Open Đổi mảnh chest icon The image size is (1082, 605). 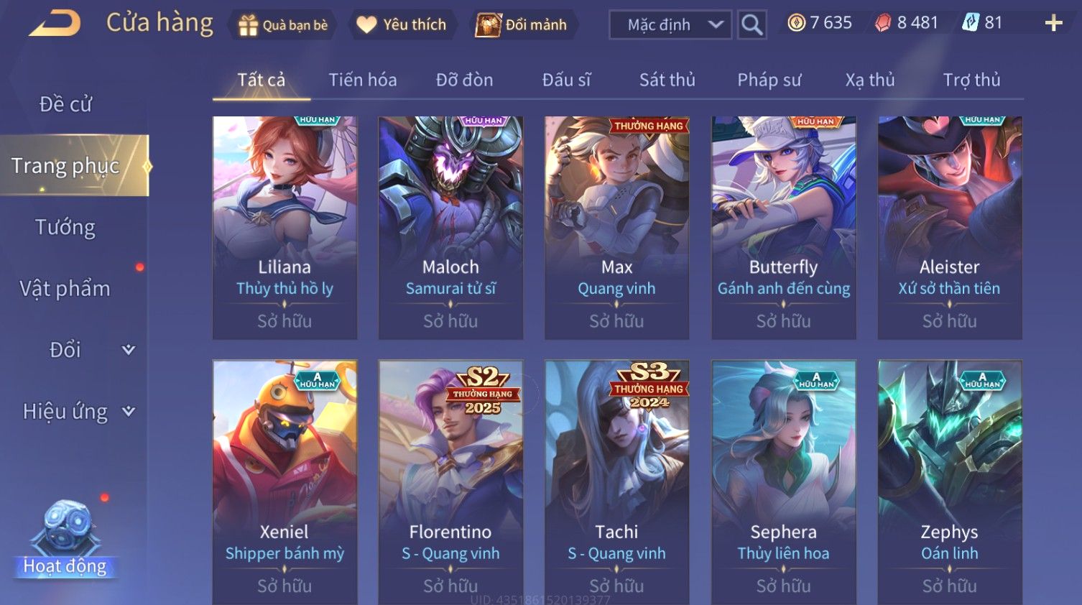pyautogui.click(x=488, y=24)
